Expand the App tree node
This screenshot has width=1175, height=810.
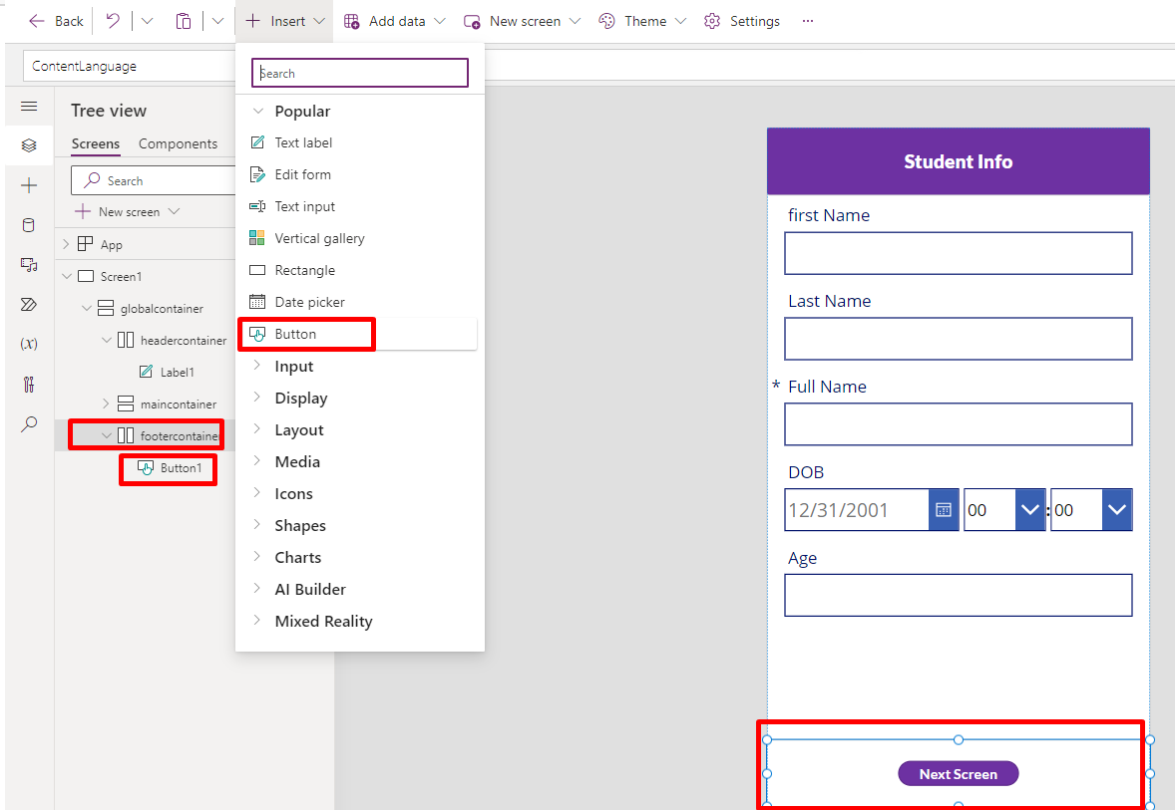point(66,244)
